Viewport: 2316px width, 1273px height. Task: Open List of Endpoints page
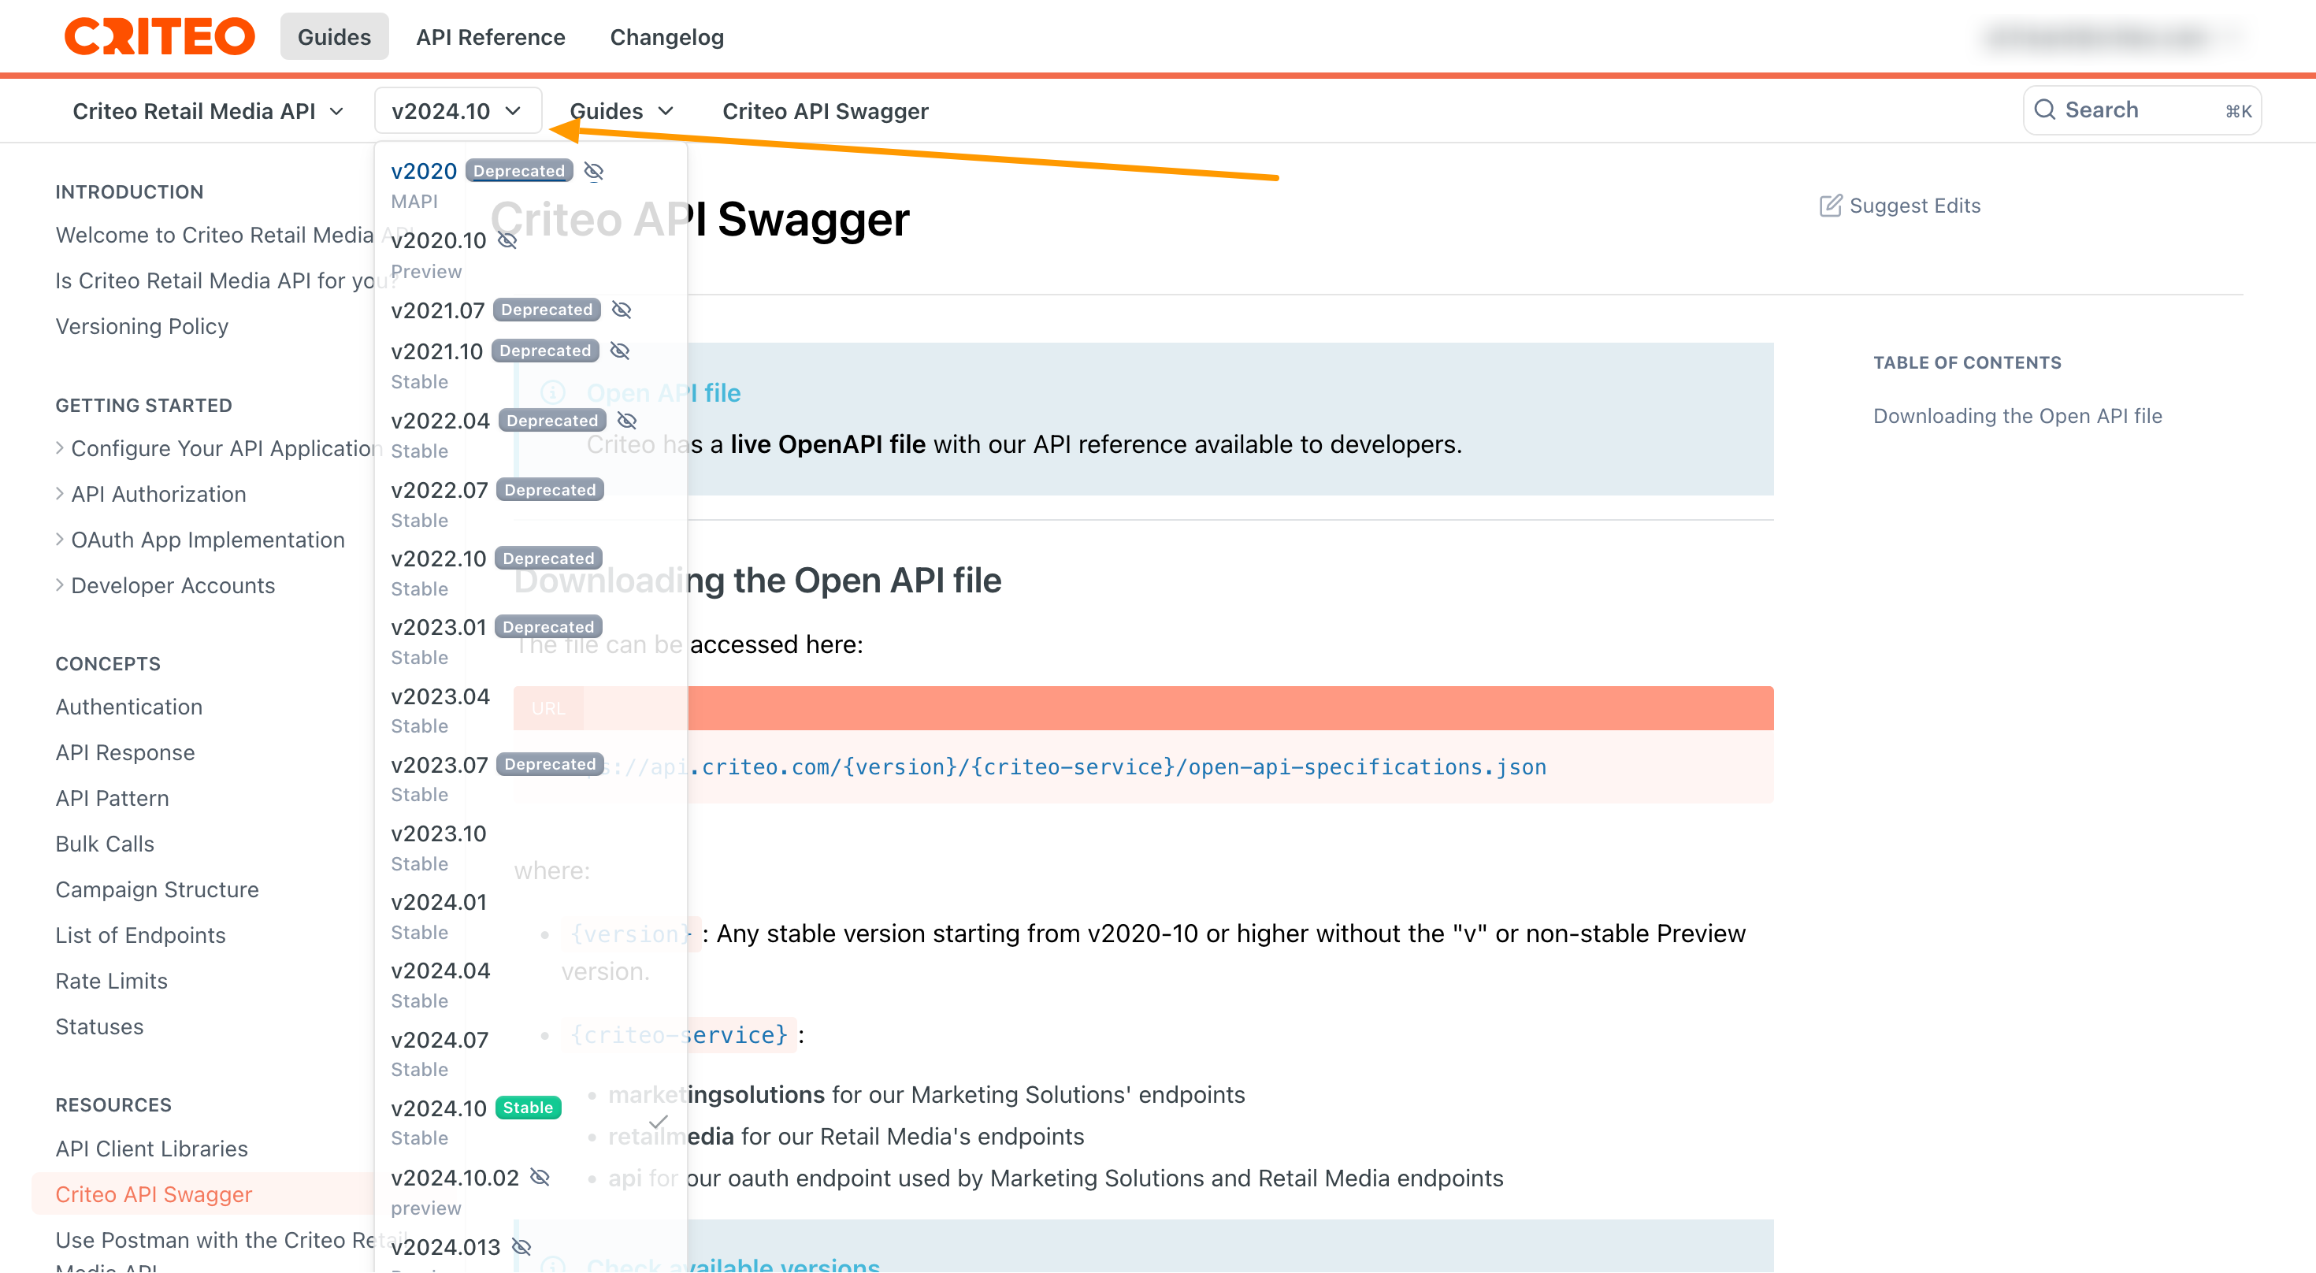tap(140, 936)
